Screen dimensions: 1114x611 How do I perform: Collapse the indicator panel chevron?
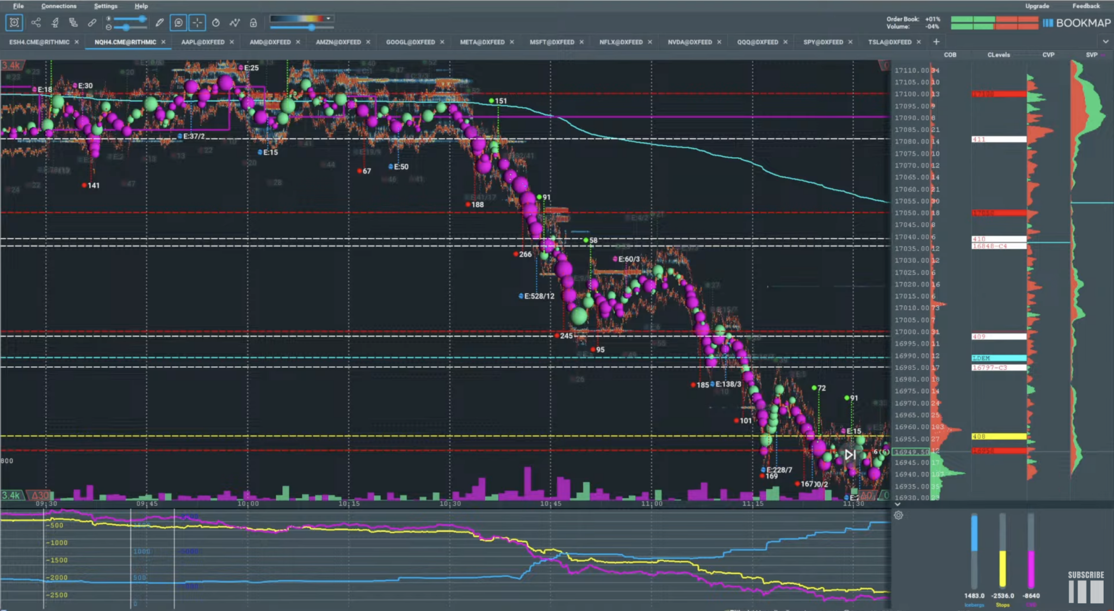(898, 504)
